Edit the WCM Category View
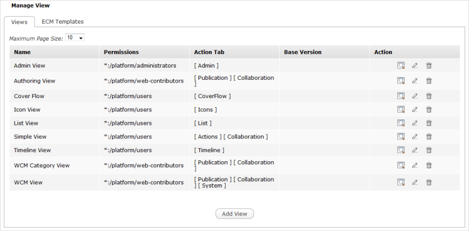The height and width of the screenshot is (231, 469). coord(414,166)
